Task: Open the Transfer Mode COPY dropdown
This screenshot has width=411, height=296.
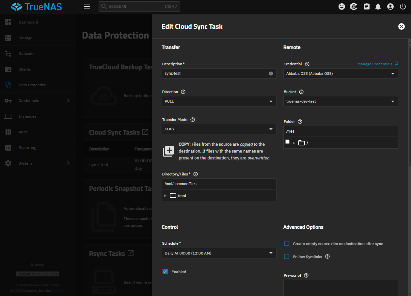Action: coord(219,129)
